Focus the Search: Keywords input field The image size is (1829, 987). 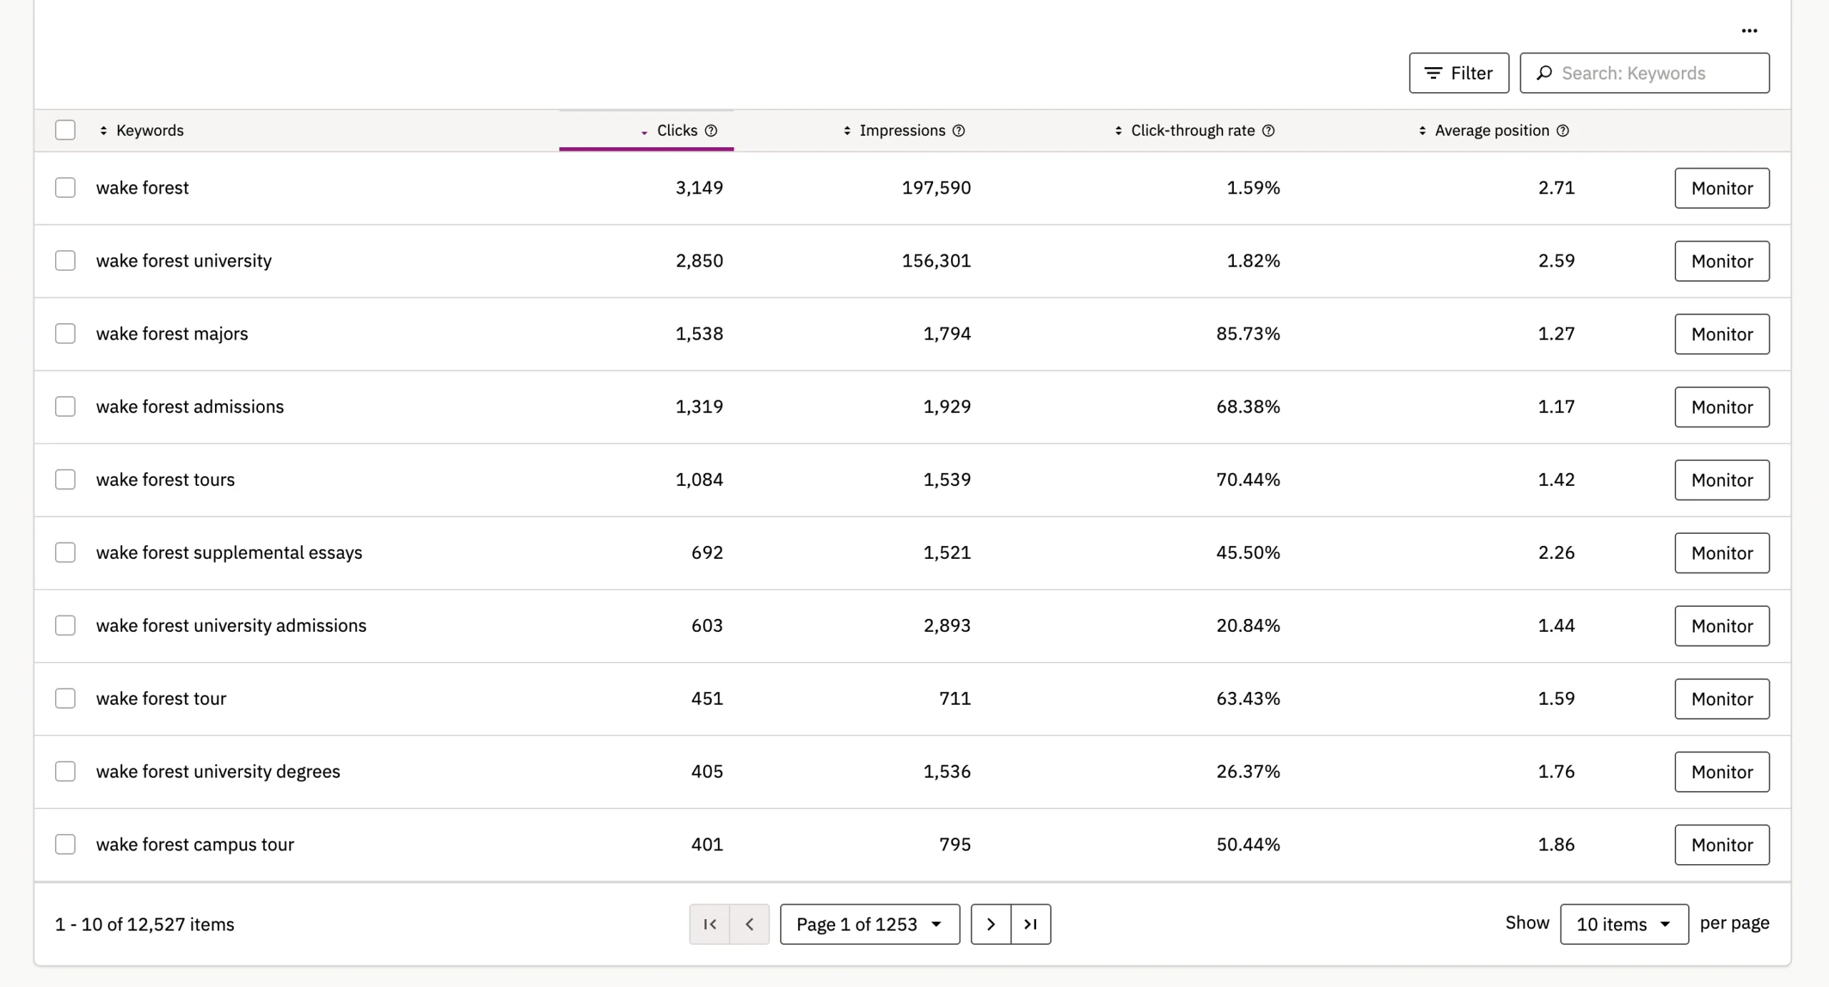point(1645,73)
